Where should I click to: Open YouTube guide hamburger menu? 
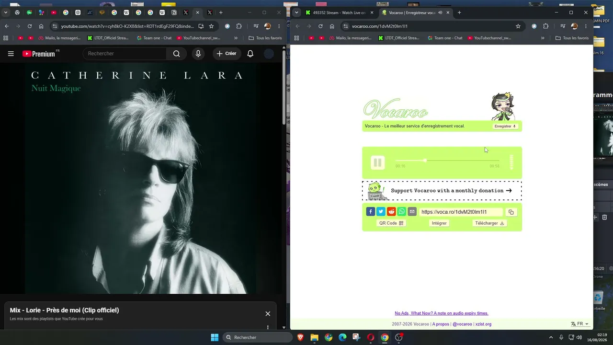pyautogui.click(x=11, y=54)
